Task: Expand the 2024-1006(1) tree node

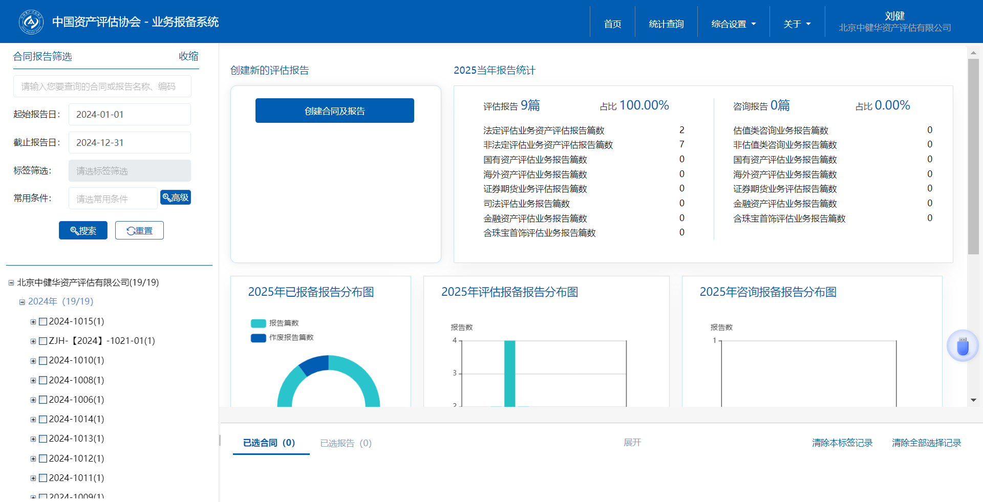Action: coord(33,400)
